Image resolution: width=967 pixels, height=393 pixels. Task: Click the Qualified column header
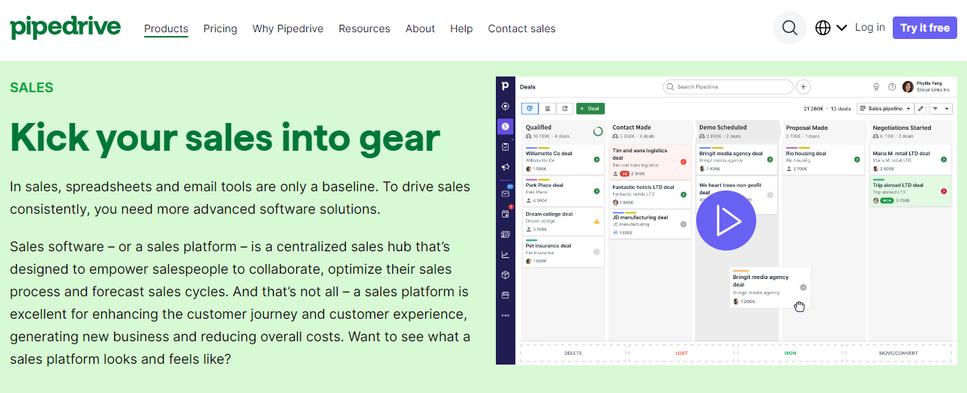pos(563,131)
